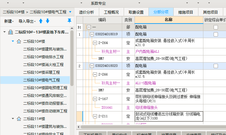The width and height of the screenshot is (226, 135).
Task: Select 二标段10#楼自动报警系 in the tree
Action: tap(45, 103)
